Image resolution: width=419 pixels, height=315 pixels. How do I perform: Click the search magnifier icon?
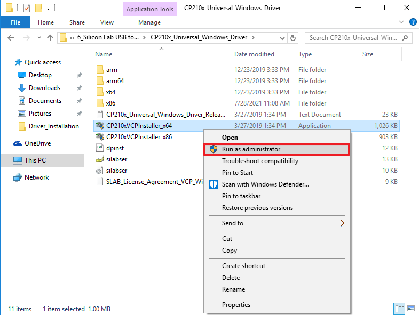tap(405, 38)
